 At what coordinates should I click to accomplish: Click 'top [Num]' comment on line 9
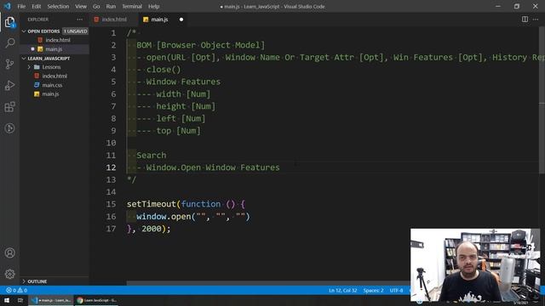(x=178, y=130)
